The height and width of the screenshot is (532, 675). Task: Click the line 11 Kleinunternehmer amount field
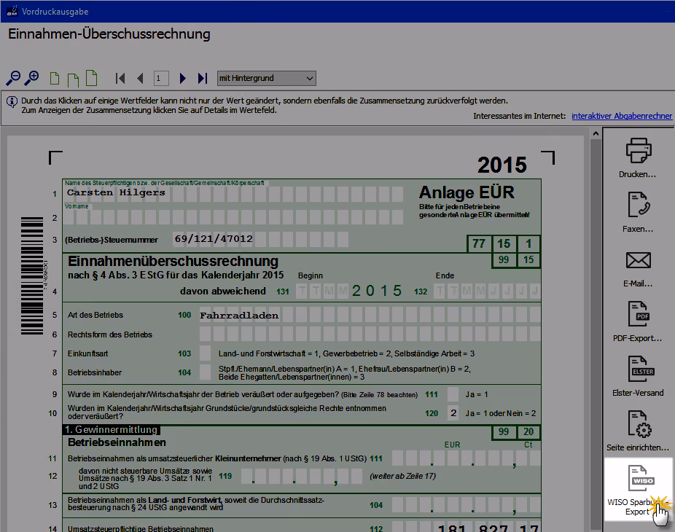(466, 458)
